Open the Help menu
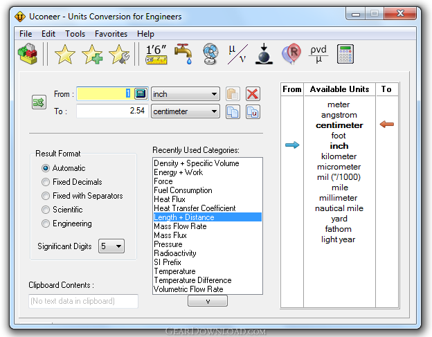 [x=145, y=34]
